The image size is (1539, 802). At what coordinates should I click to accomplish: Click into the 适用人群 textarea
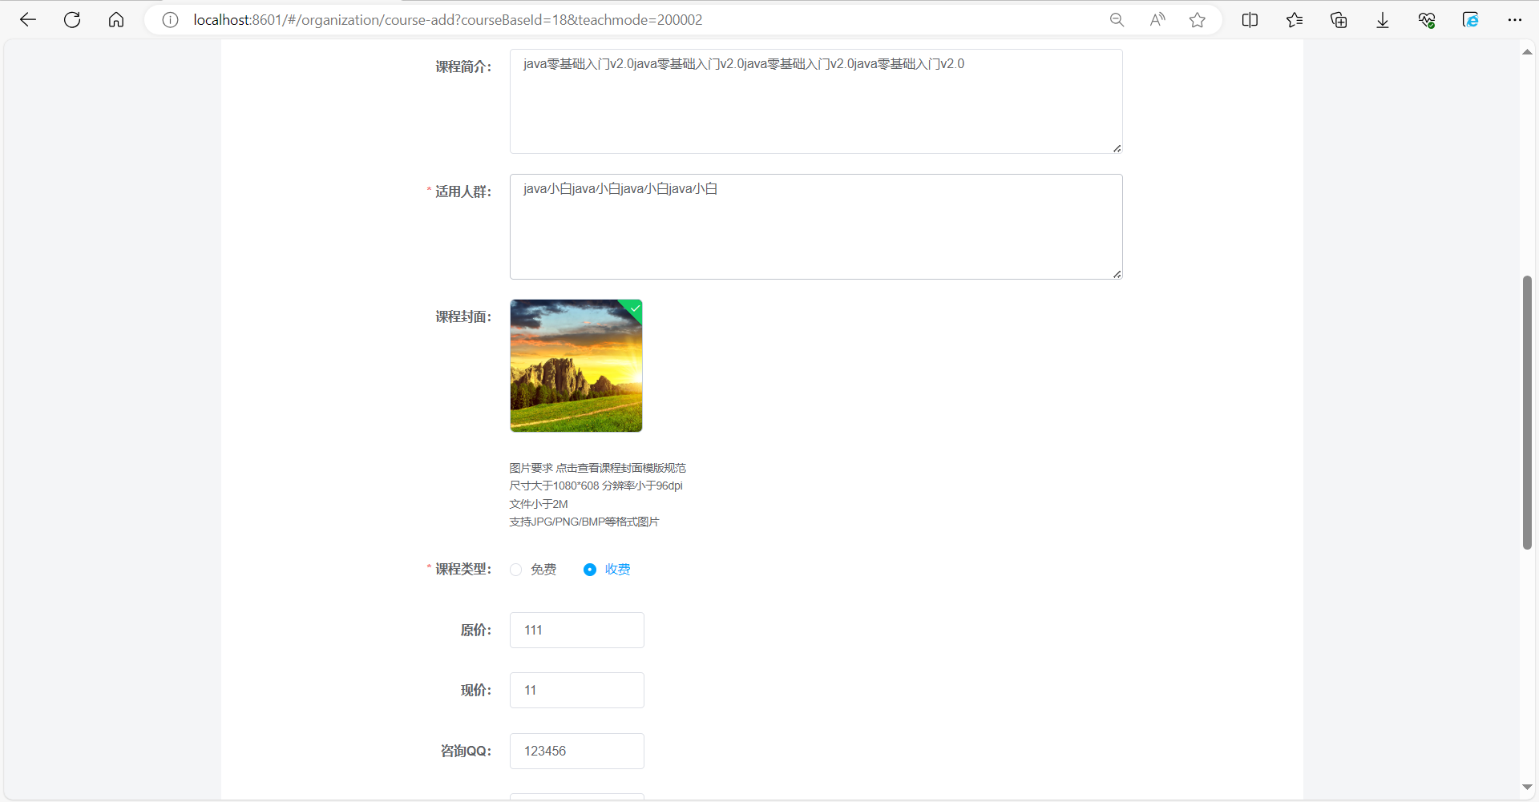[x=816, y=227]
